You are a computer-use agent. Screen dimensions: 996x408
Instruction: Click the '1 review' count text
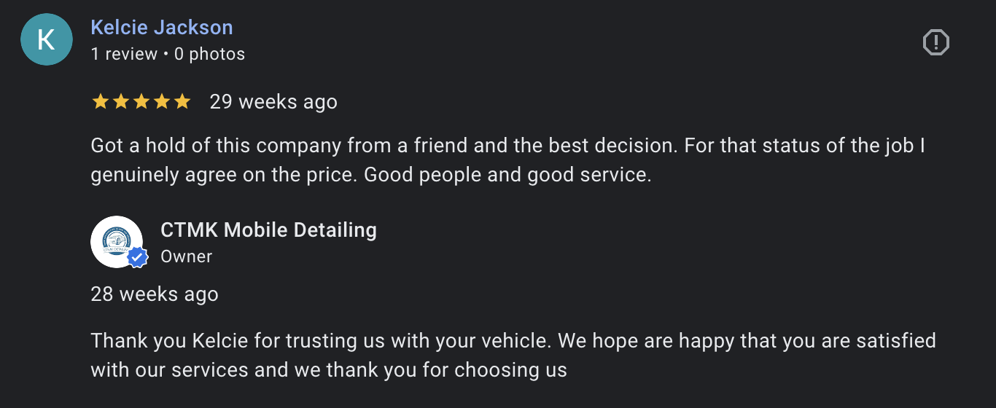click(124, 54)
